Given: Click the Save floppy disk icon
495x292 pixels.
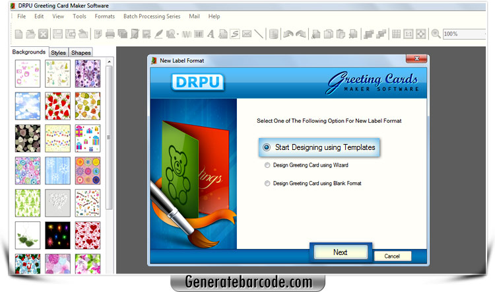Looking at the screenshot, I should (x=57, y=34).
